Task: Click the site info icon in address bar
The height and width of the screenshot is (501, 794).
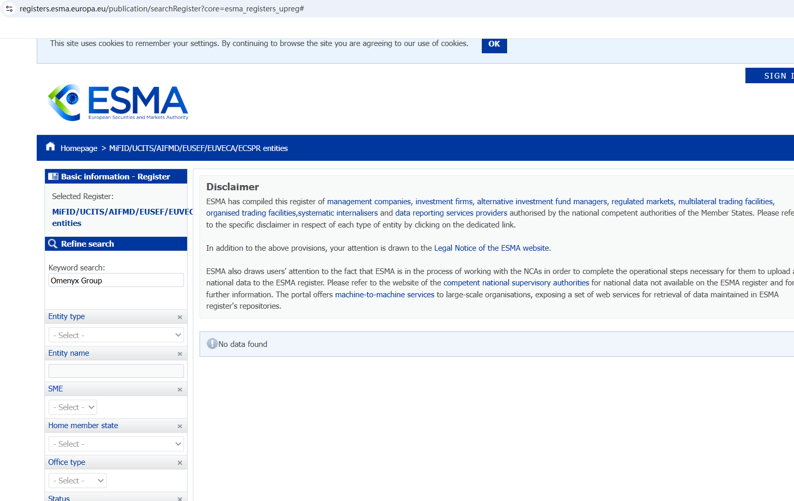Action: pos(9,9)
